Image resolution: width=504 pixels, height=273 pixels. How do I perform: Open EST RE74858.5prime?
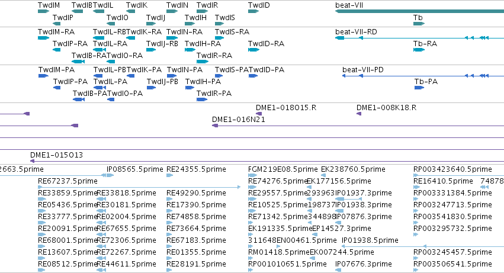[196, 217]
